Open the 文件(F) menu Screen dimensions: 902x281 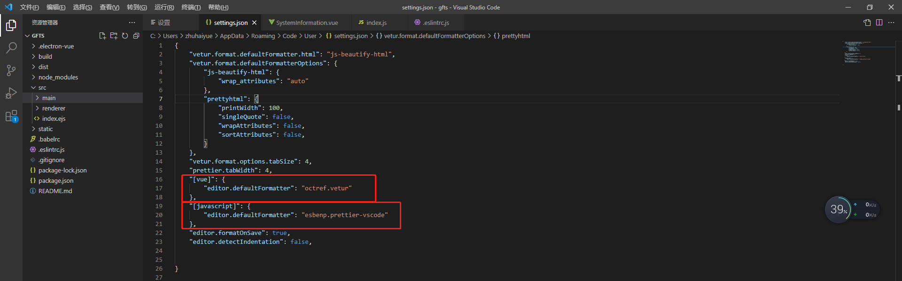[x=29, y=7]
